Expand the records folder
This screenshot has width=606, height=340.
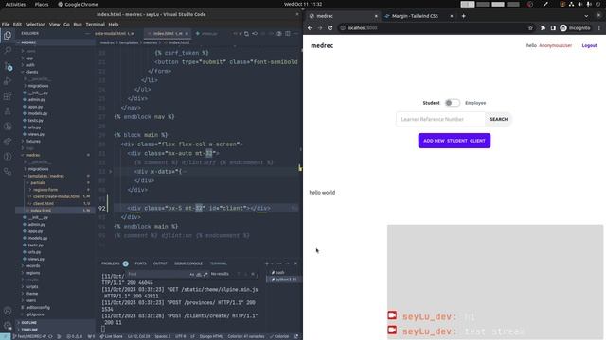coord(33,266)
